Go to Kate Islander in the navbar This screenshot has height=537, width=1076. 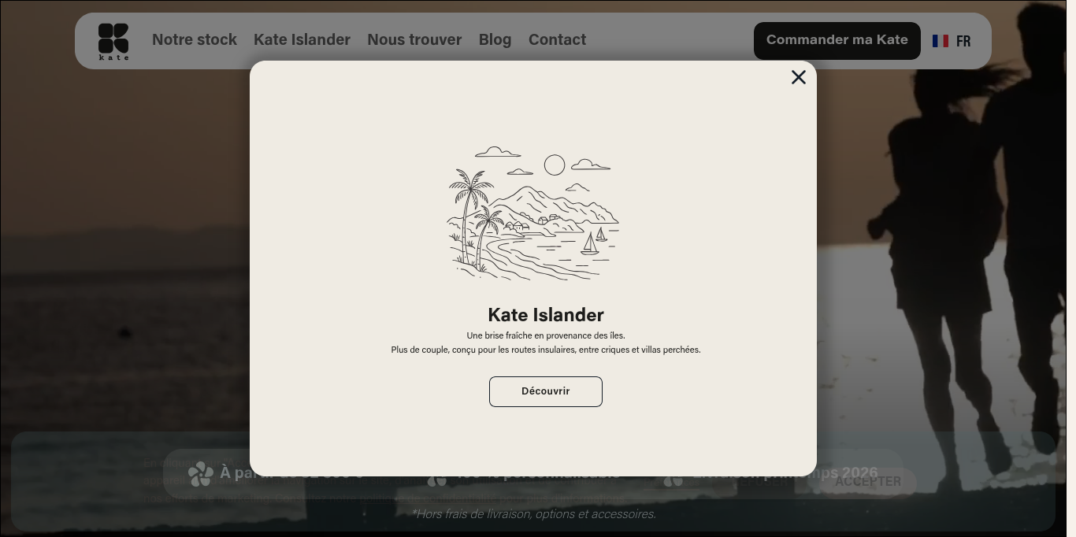[x=302, y=39]
